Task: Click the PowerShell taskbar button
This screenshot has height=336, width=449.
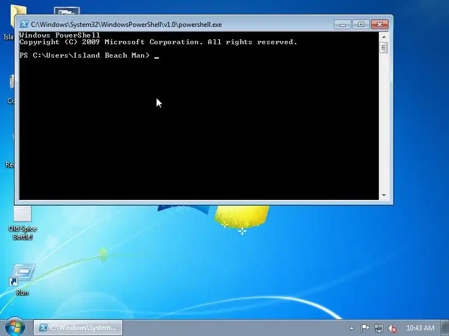Action: pos(78,328)
